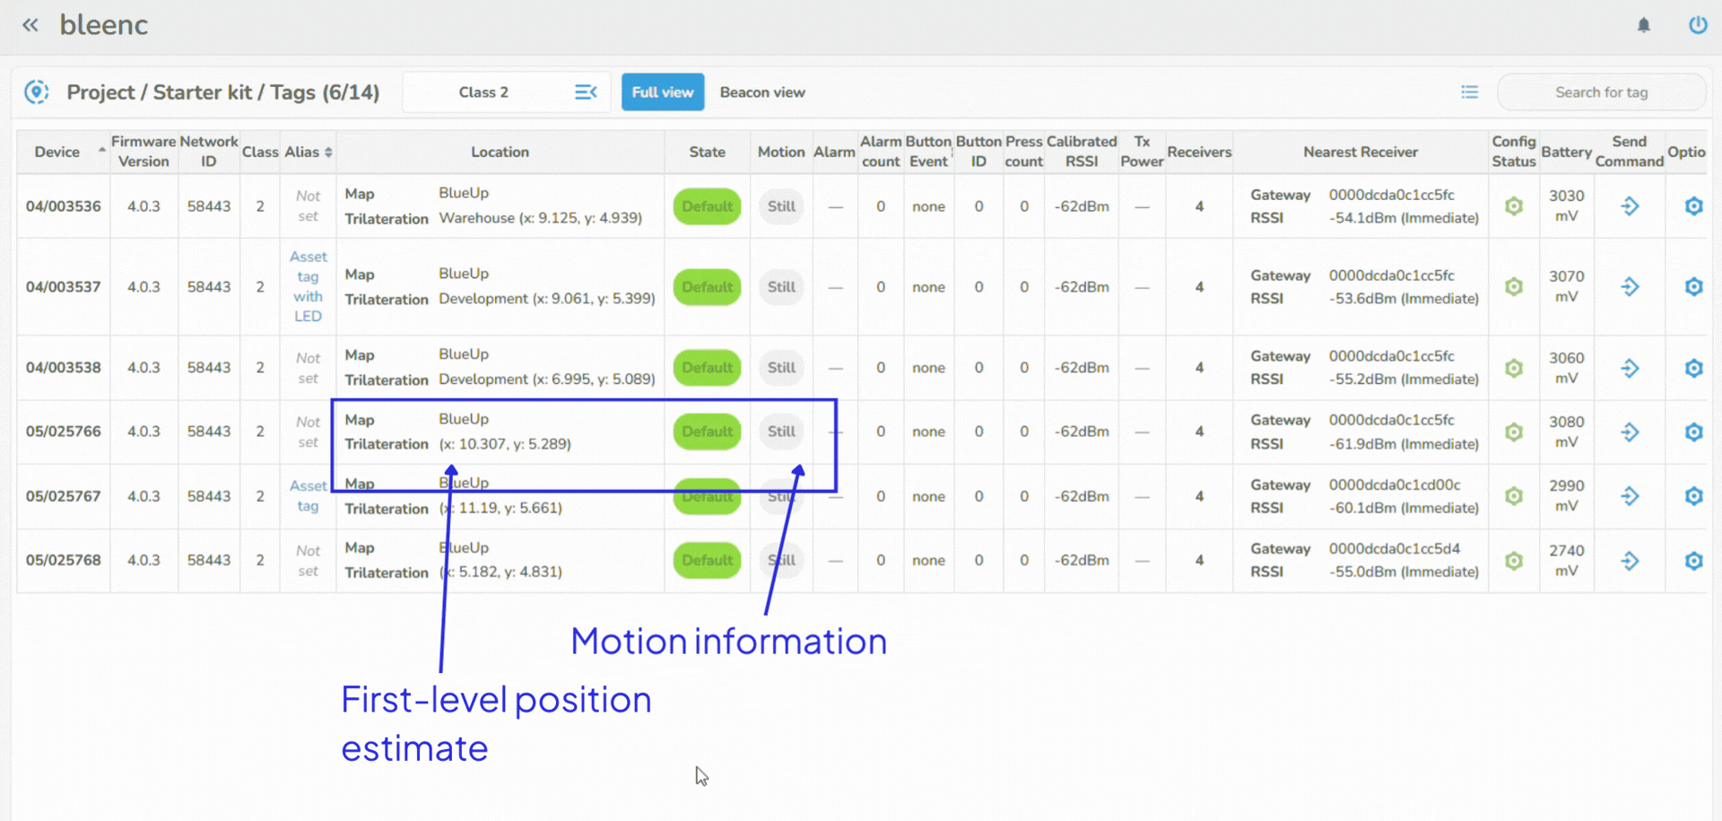
Task: Select the Full view tab
Action: pyautogui.click(x=662, y=92)
